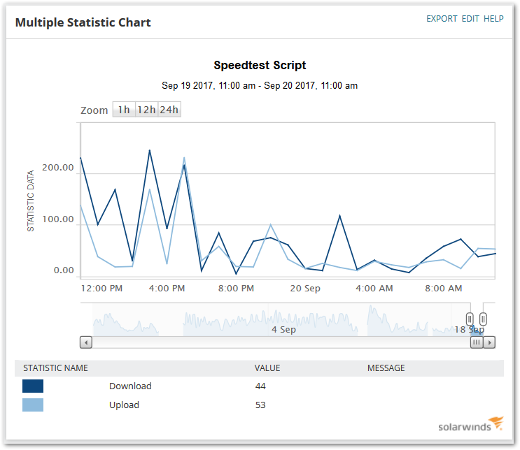Click the VALUE column header

(x=267, y=368)
